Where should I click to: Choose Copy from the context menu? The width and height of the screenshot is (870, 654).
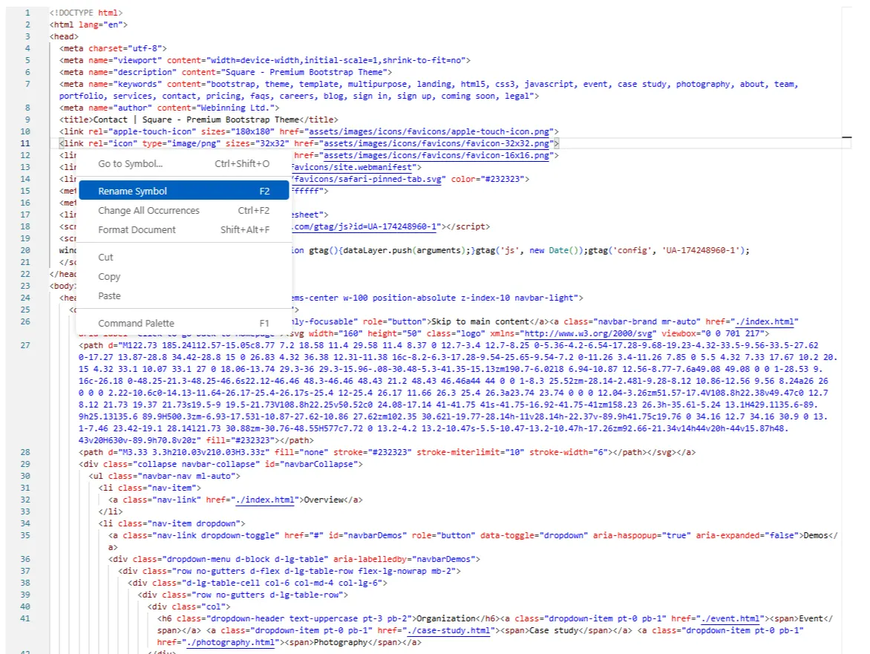click(183, 277)
